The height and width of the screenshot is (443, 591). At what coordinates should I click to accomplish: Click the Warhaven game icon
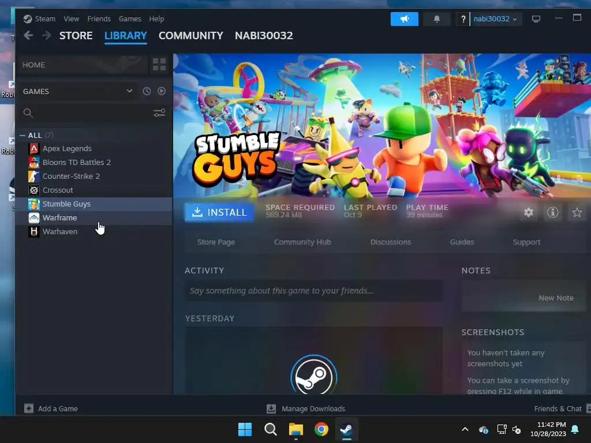pos(34,232)
